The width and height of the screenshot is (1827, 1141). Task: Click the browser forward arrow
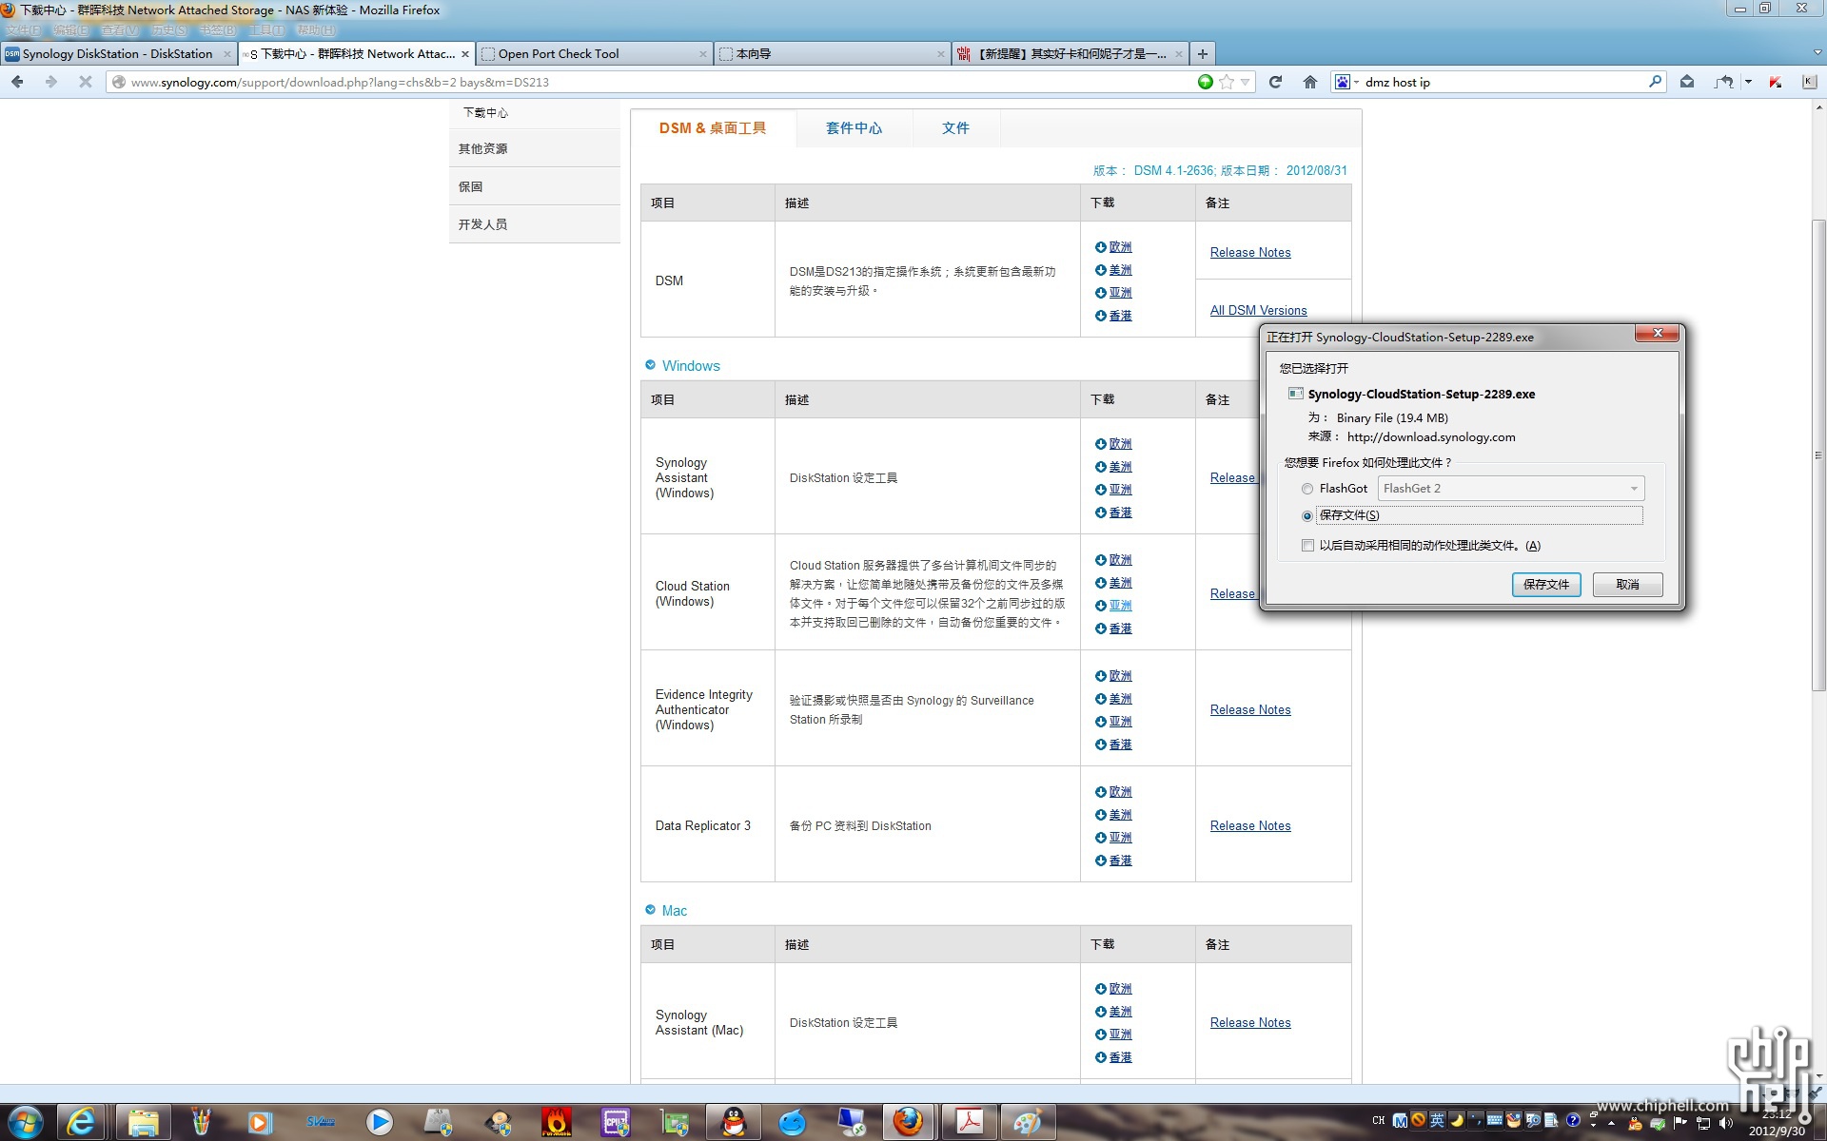(51, 82)
